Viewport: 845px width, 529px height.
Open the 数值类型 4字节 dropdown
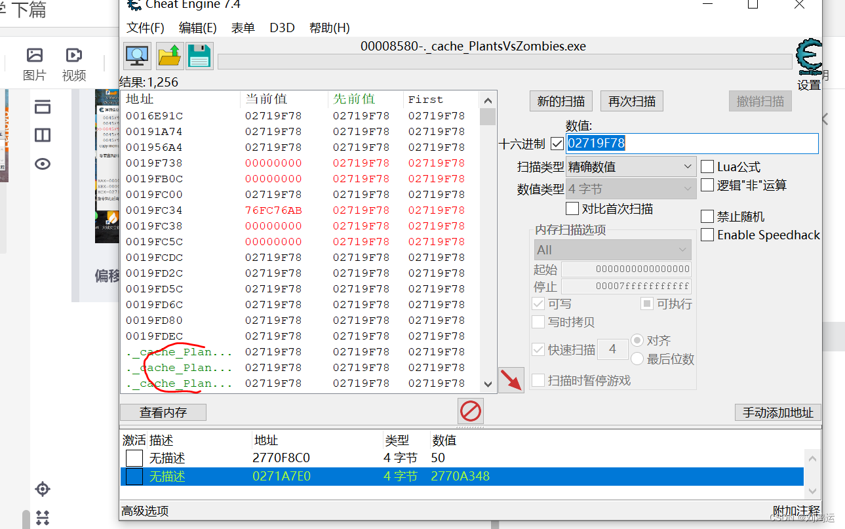tap(631, 189)
